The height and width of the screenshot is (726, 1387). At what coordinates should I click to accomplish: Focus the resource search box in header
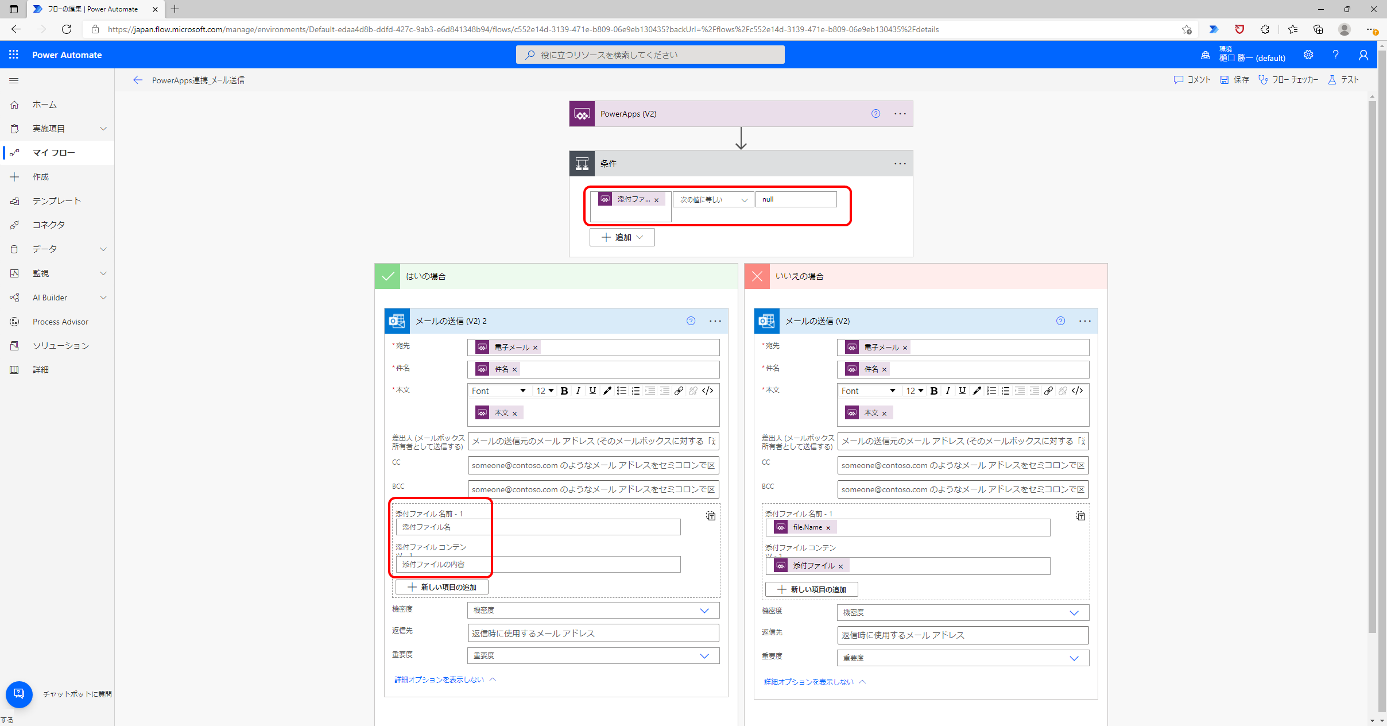(x=650, y=55)
